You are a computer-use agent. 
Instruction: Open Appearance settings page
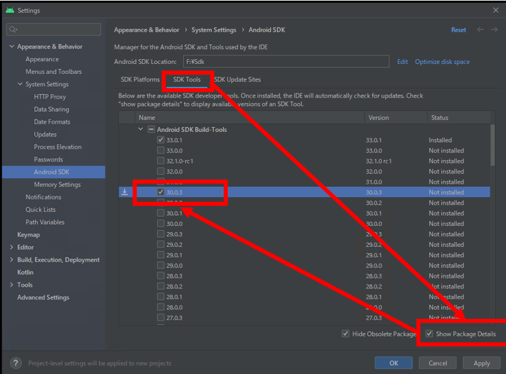click(42, 59)
